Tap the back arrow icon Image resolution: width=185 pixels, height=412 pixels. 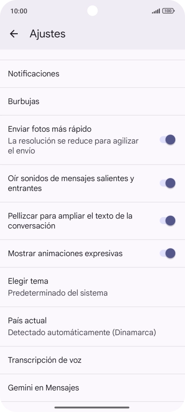tap(14, 34)
